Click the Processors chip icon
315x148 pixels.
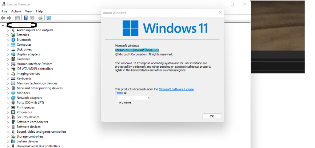pos(13,112)
